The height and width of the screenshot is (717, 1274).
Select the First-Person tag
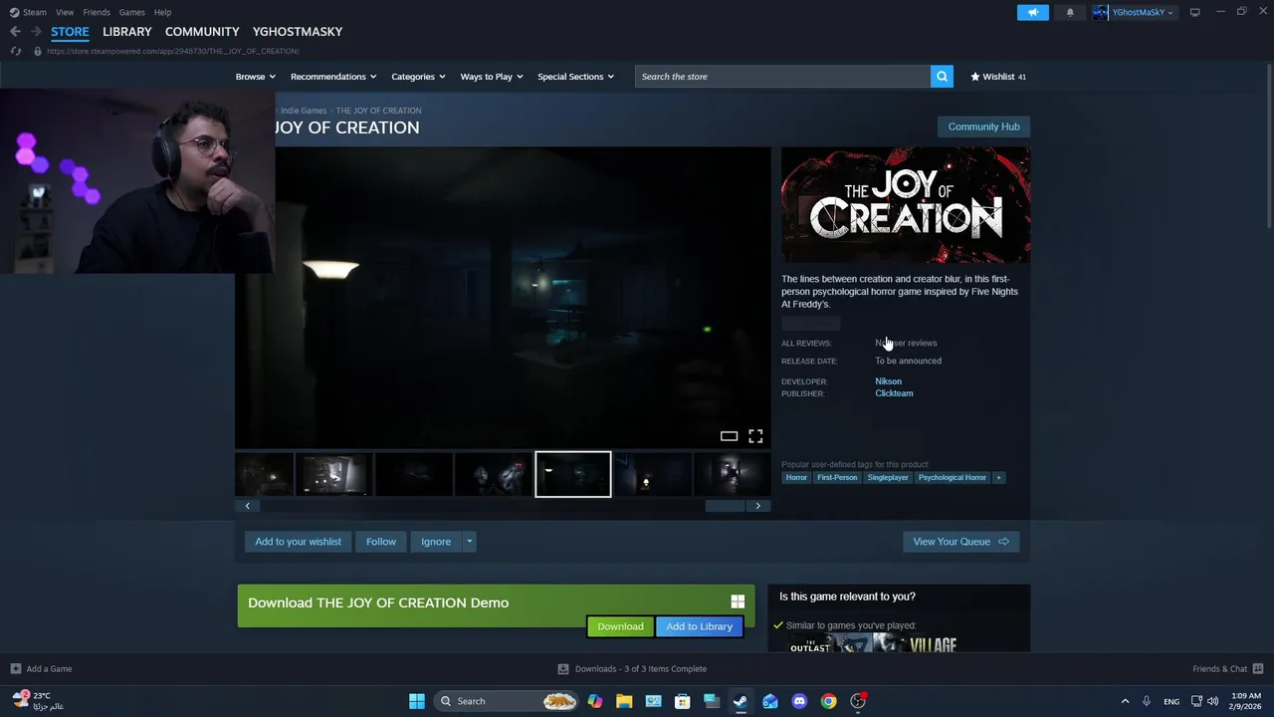click(837, 477)
